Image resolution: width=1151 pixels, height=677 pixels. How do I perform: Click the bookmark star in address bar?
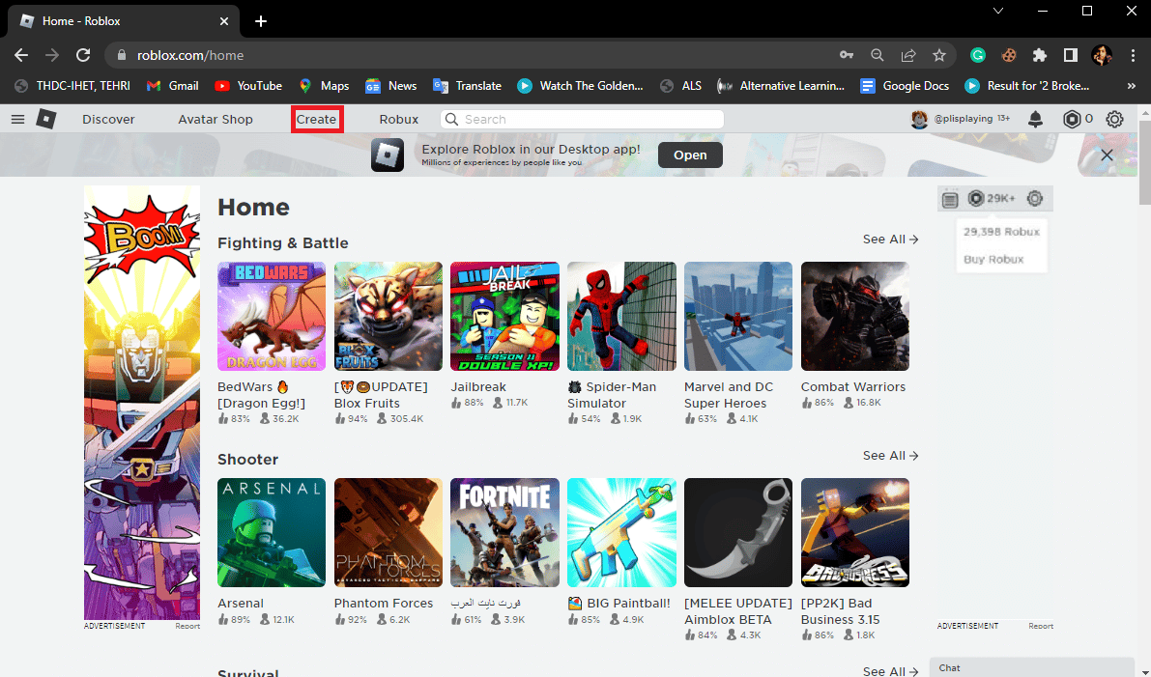coord(938,55)
